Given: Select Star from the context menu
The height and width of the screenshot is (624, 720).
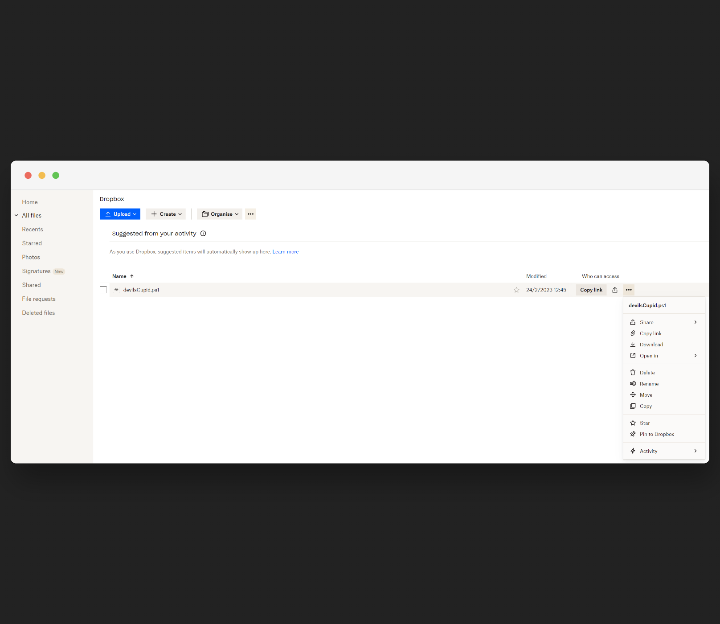Looking at the screenshot, I should [x=664, y=423].
